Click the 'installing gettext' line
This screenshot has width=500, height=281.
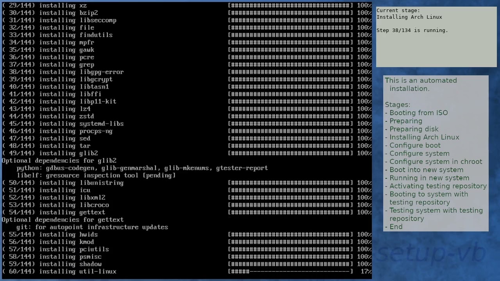click(187, 212)
